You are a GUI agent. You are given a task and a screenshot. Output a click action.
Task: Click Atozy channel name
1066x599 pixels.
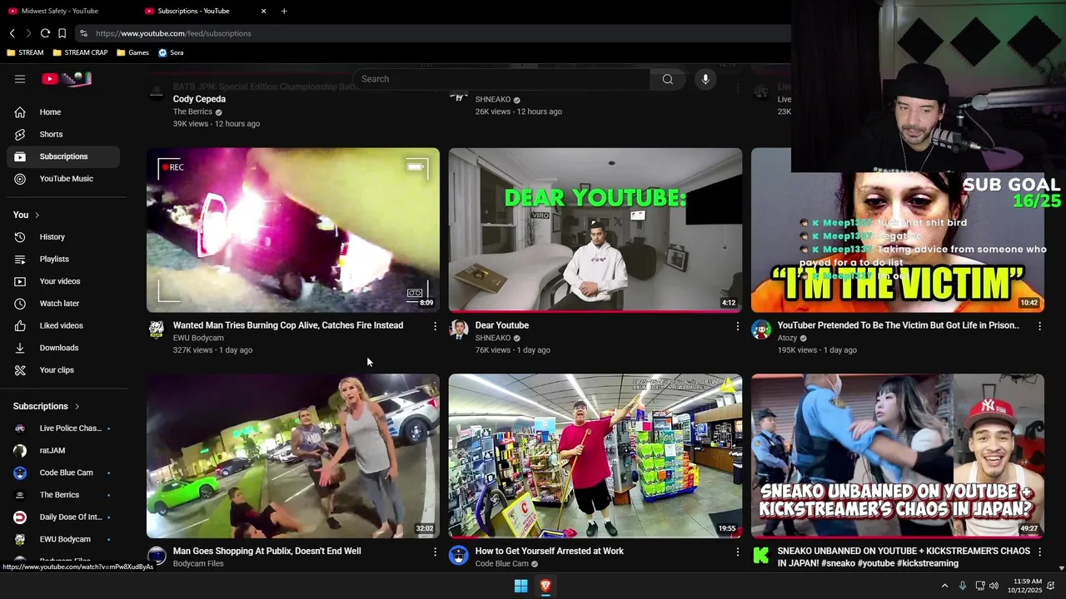pyautogui.click(x=787, y=338)
